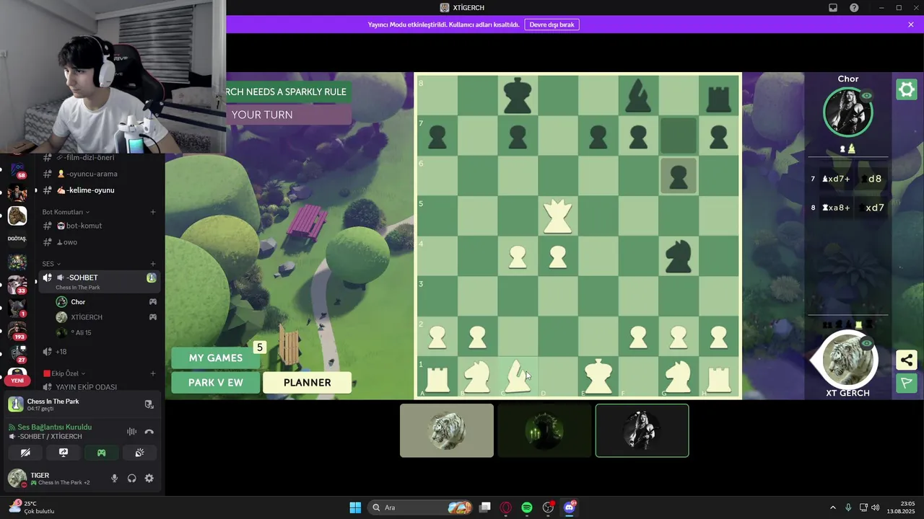This screenshot has width=924, height=519.
Task: Click move 'xd7+' in move list
Action: pos(836,179)
